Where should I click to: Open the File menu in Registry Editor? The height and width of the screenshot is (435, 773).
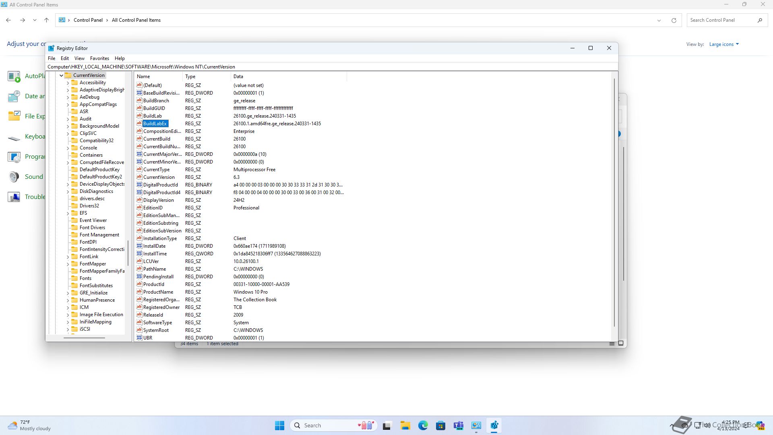(x=52, y=58)
